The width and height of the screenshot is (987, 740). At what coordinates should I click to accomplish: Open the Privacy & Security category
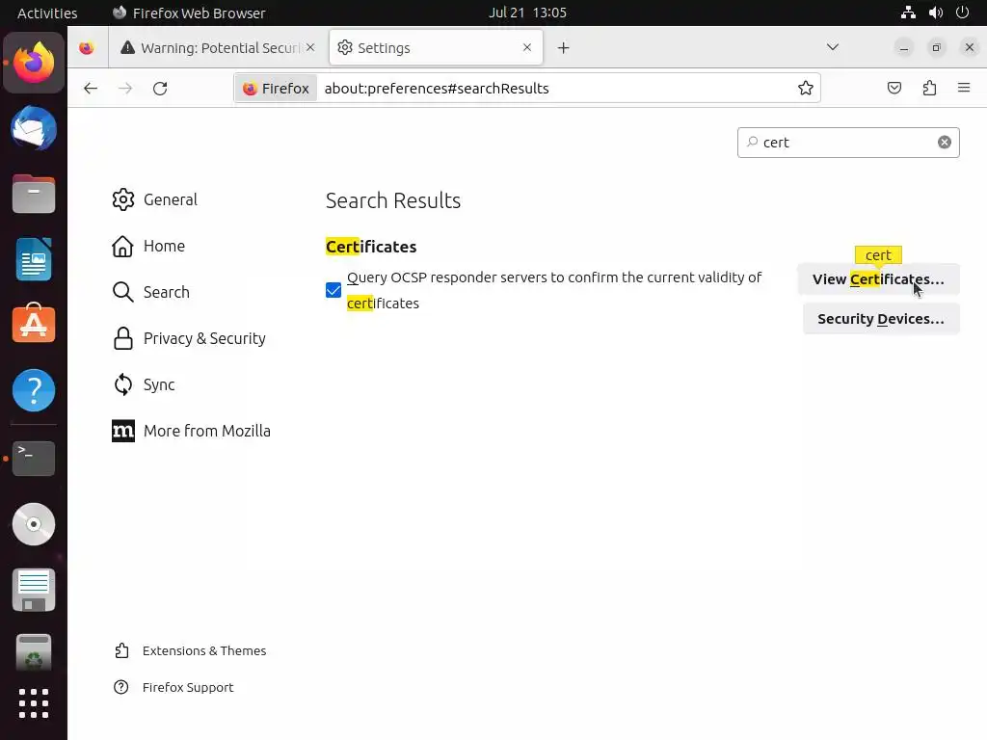[x=203, y=338]
